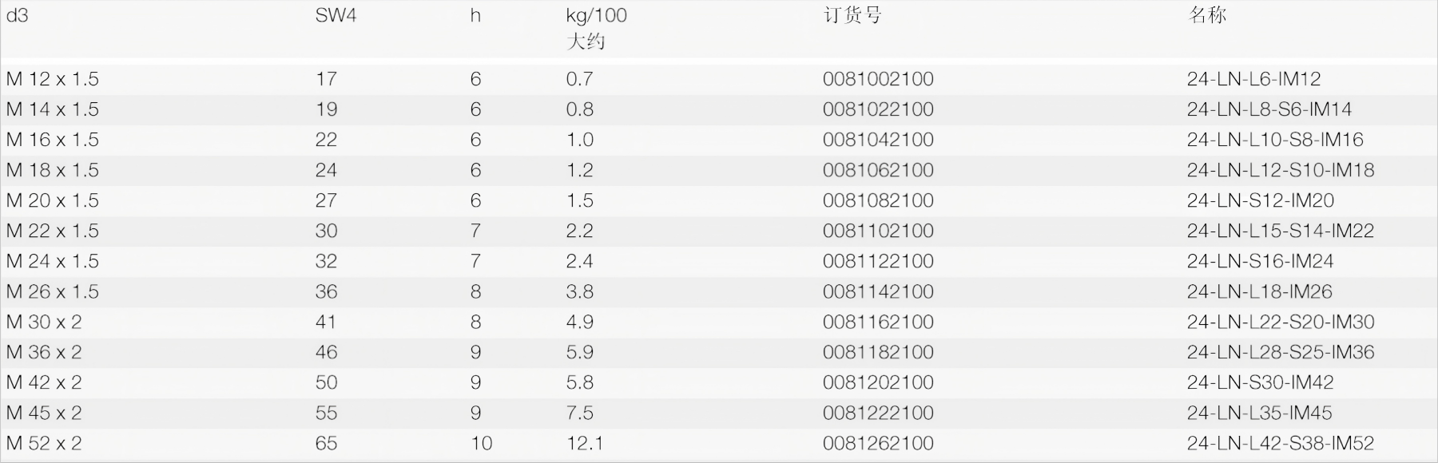Open order number 0081122100

(x=878, y=261)
